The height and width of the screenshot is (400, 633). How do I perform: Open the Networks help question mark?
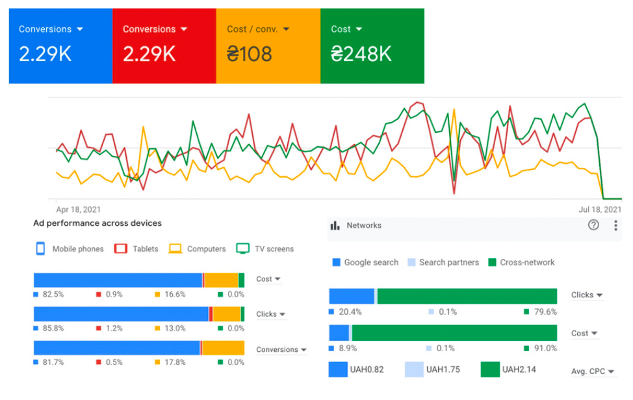point(593,225)
